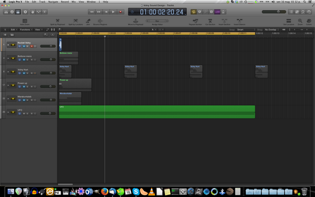
Task: Open the Snap mode dropdown
Action: tap(246, 29)
